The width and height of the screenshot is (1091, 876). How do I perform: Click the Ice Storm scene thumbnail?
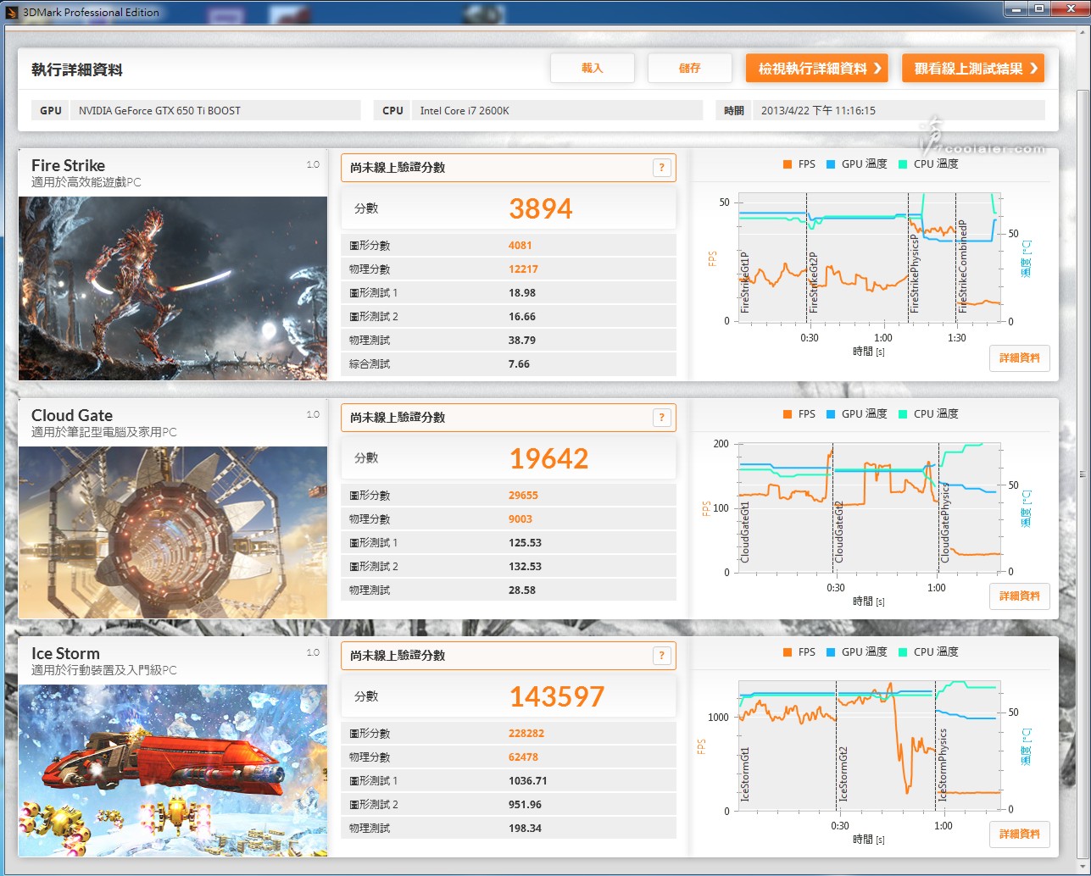[173, 770]
